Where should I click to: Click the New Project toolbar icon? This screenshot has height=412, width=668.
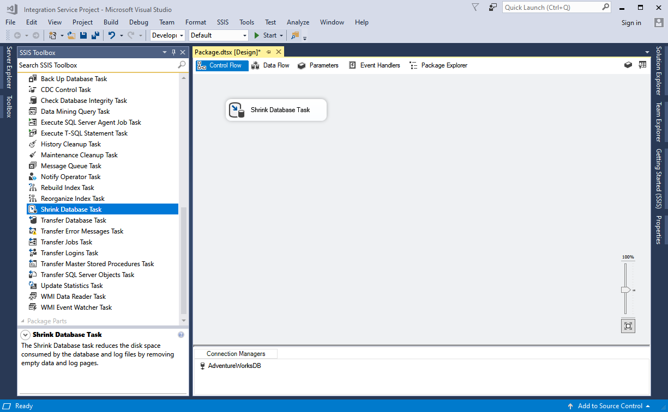[53, 35]
